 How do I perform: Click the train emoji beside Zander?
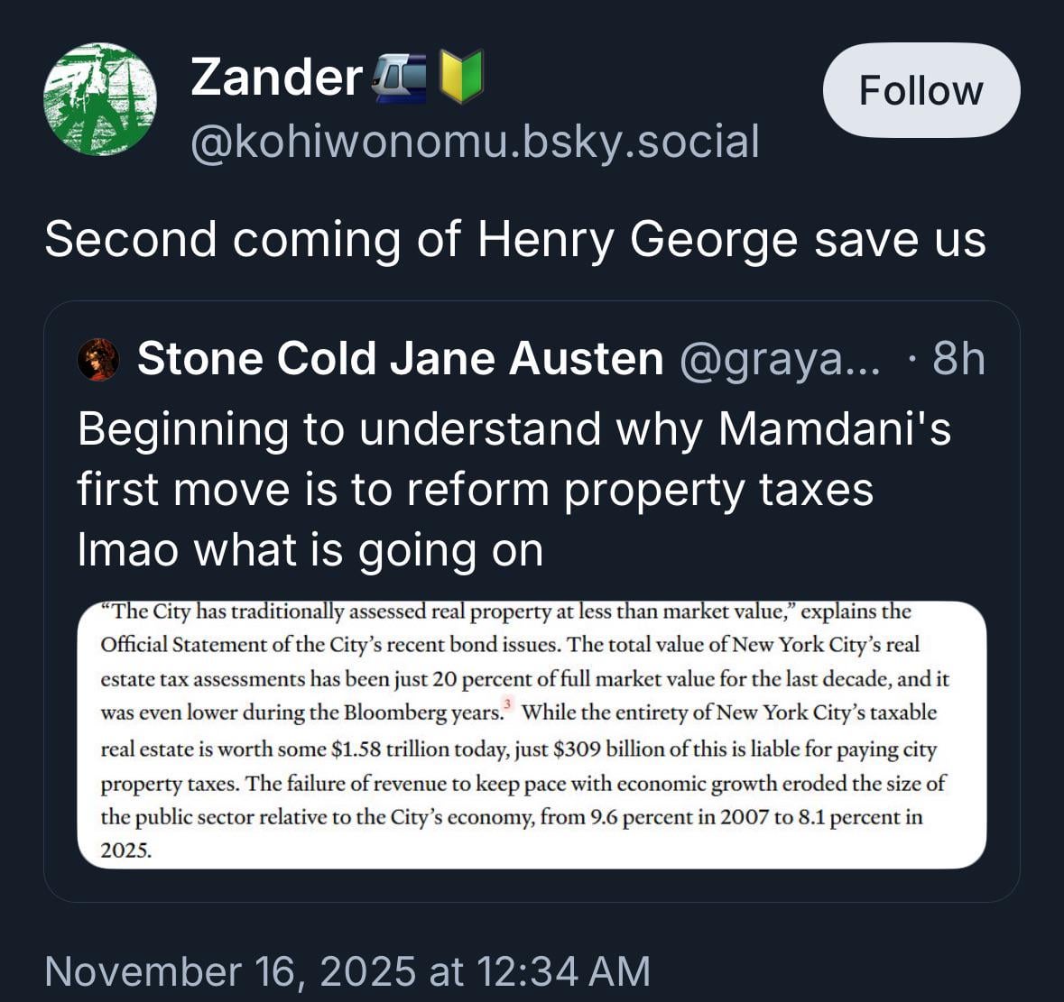click(399, 78)
